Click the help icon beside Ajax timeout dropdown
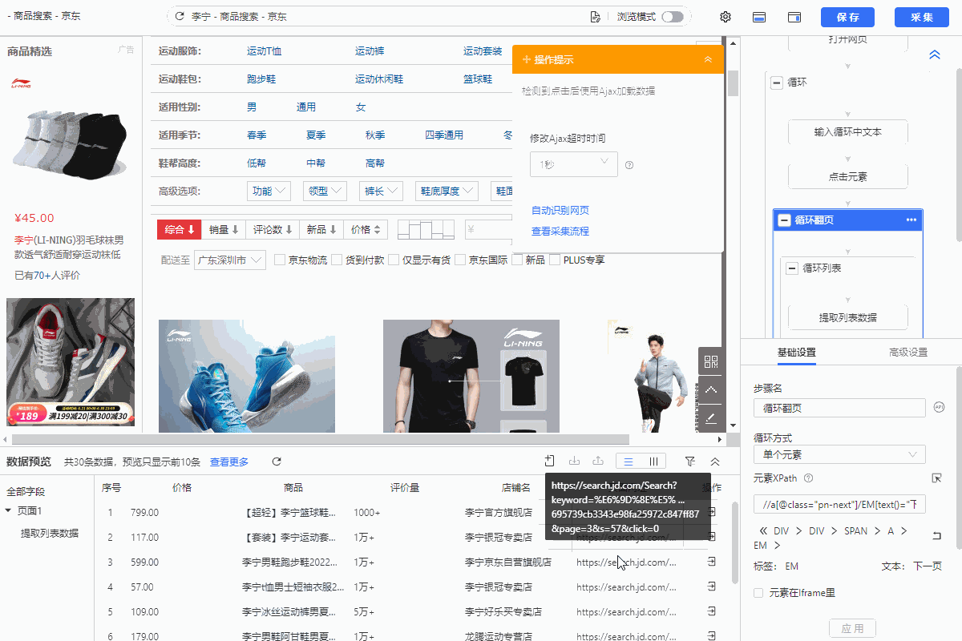Screen dimensions: 962x641 point(629,165)
